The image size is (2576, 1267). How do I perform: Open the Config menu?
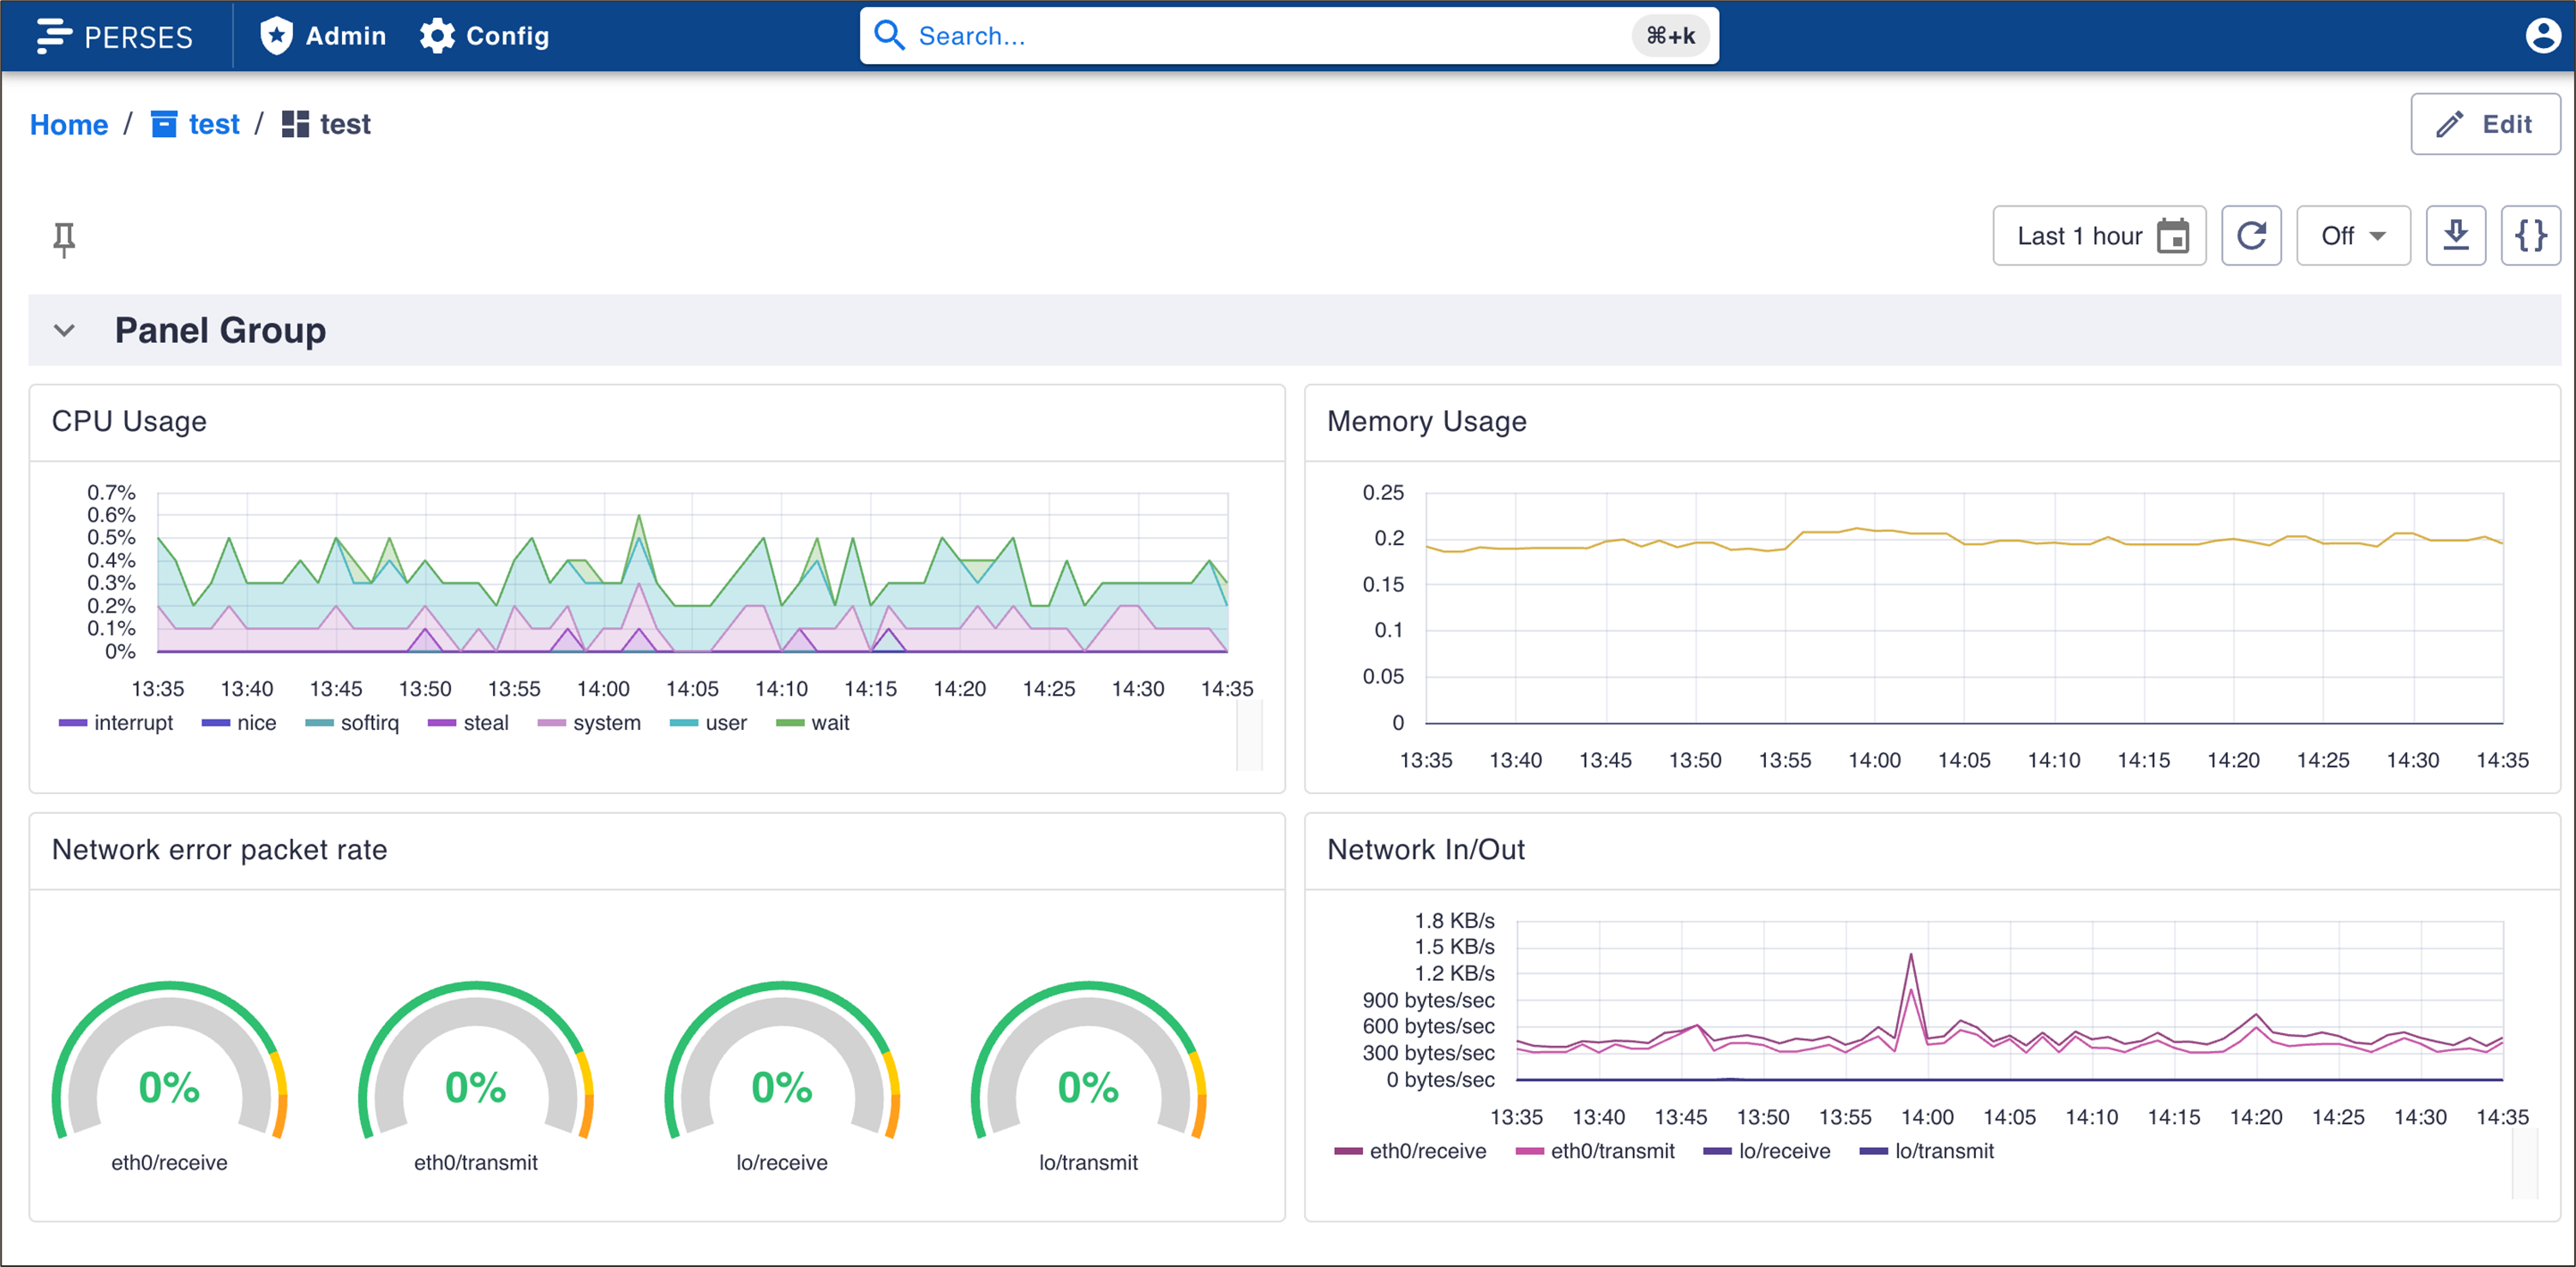pyautogui.click(x=485, y=36)
